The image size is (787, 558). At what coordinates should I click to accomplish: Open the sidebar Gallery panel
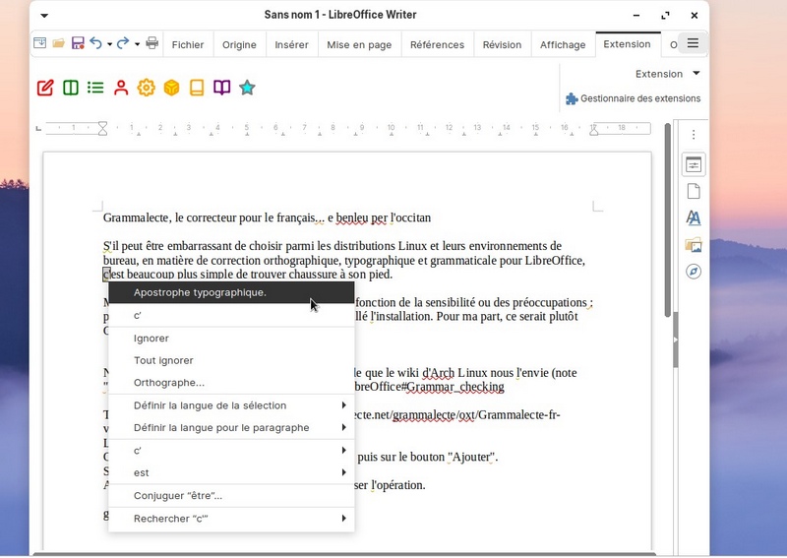click(x=694, y=245)
